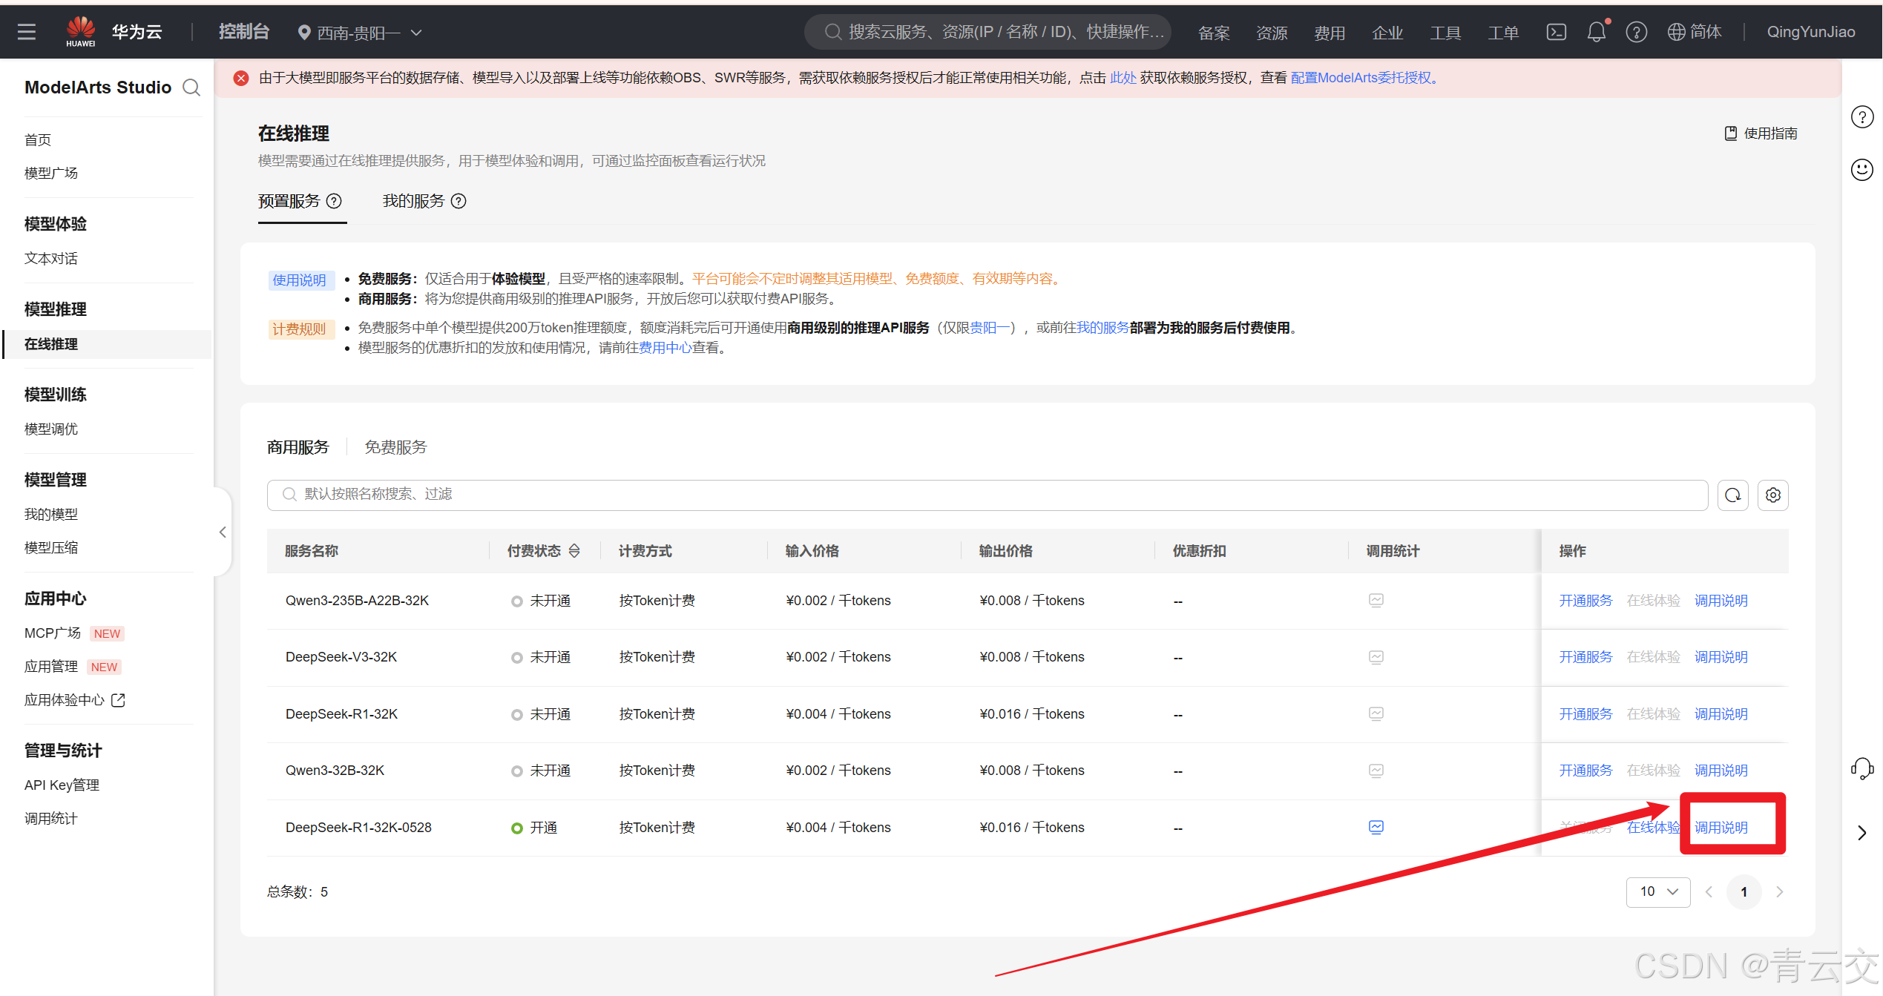Click the globe language icon
Viewport: 1883px width, 996px height.
click(x=1676, y=32)
